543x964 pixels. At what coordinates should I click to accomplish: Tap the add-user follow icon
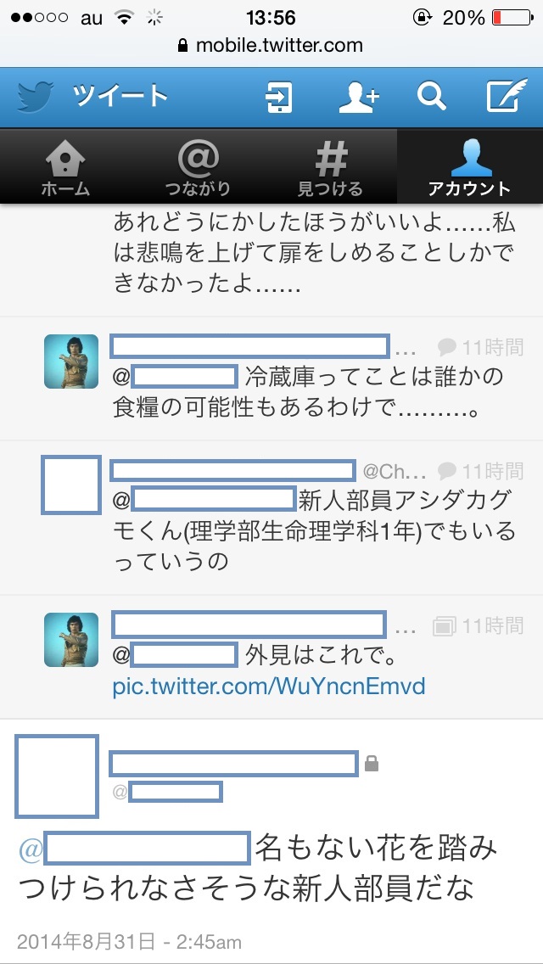click(x=359, y=97)
